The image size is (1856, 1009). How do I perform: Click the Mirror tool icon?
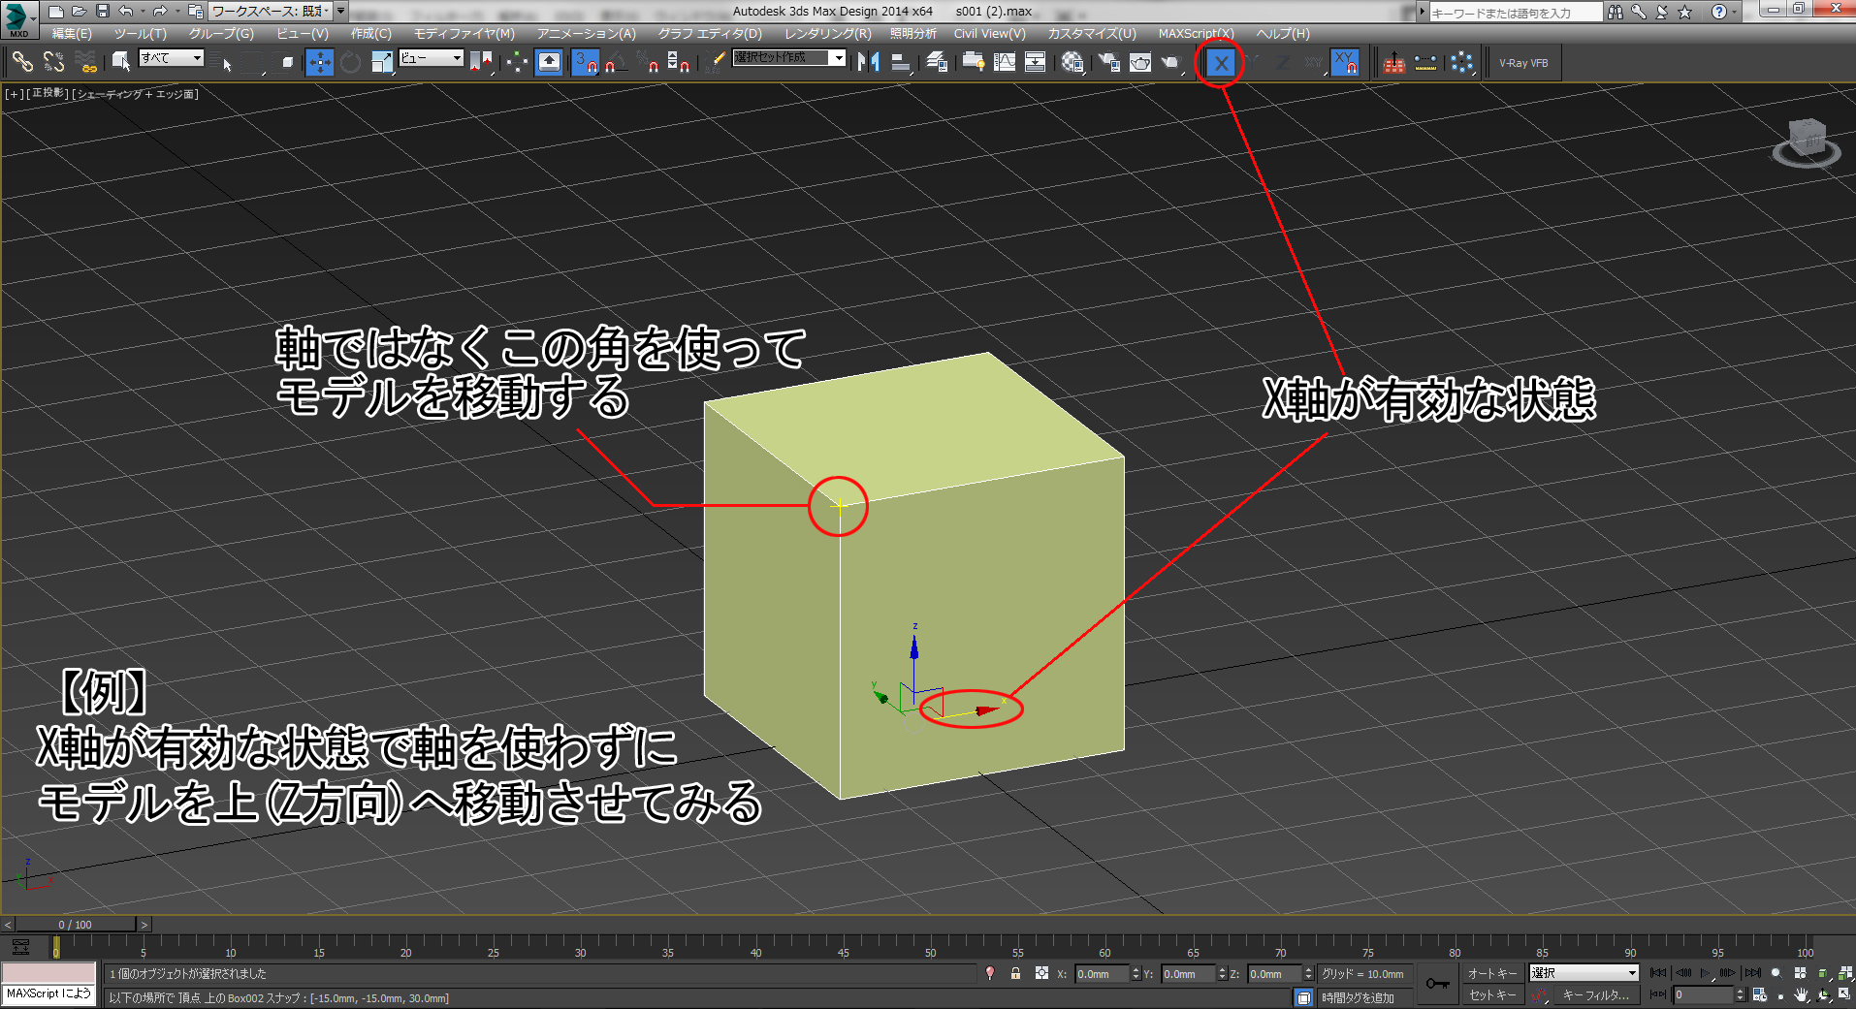click(868, 63)
